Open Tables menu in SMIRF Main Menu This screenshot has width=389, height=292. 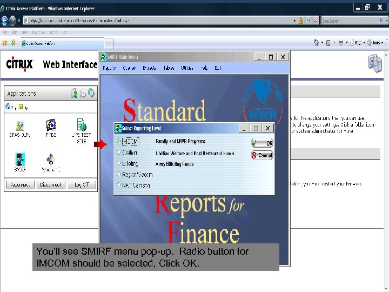click(x=169, y=68)
